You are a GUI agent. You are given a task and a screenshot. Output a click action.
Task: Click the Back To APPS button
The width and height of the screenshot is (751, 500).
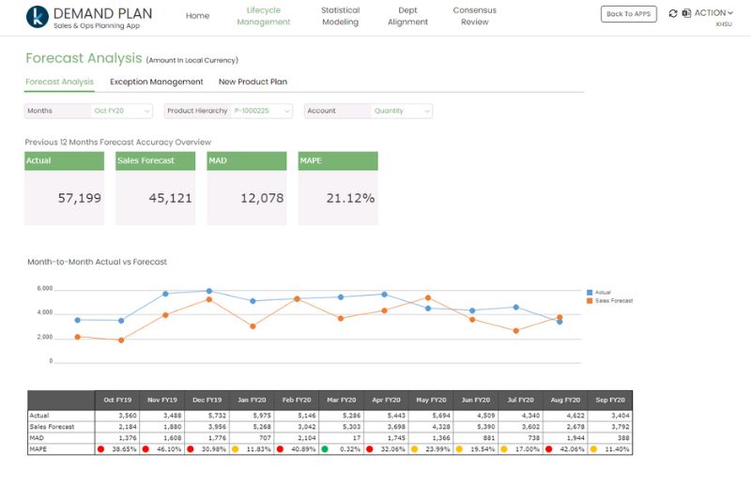[x=628, y=14]
